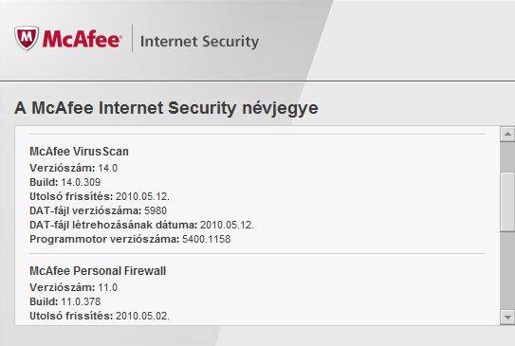Click the Build 14.0.309 entry

pos(65,182)
